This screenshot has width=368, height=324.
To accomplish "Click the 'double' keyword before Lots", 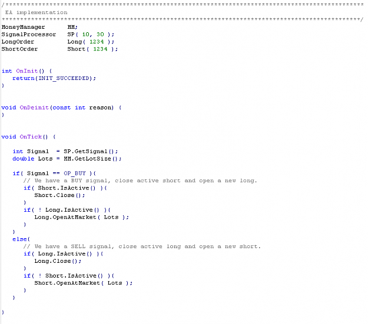I will point(23,159).
